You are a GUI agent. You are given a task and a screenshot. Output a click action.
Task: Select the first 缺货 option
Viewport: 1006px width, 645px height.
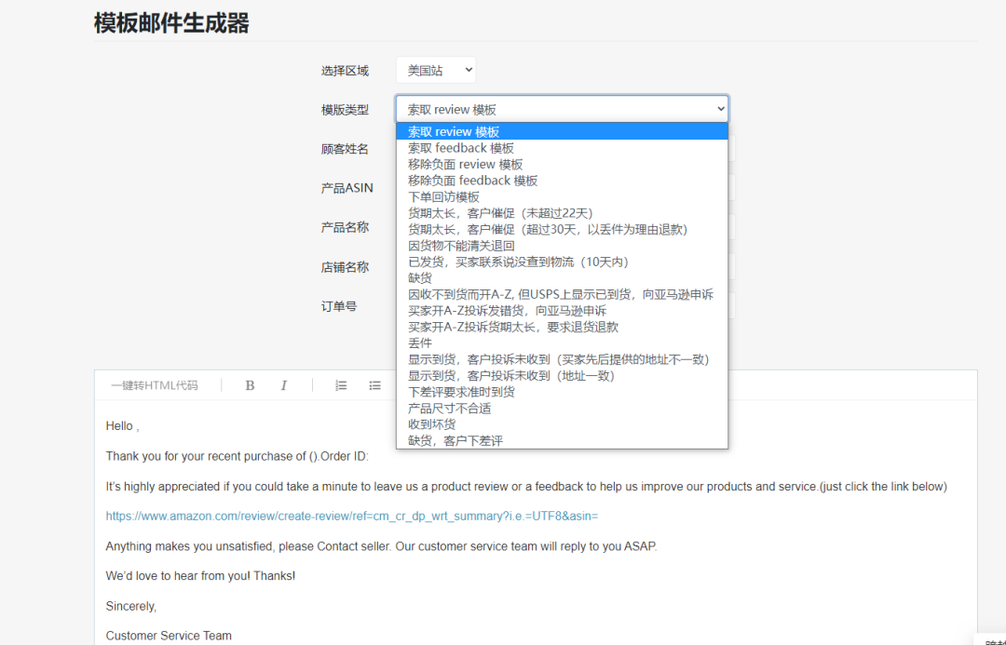(562, 278)
